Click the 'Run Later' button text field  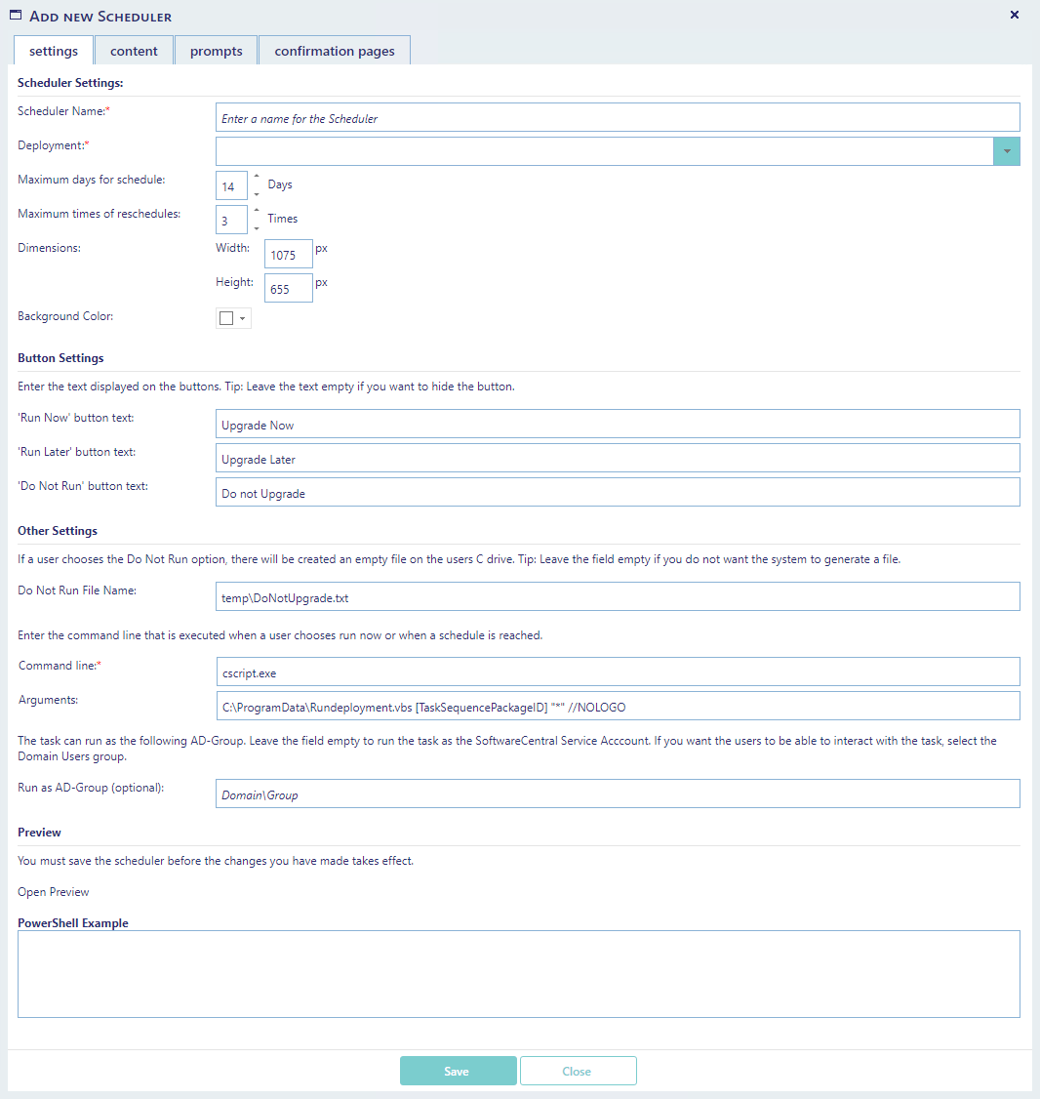click(x=617, y=459)
